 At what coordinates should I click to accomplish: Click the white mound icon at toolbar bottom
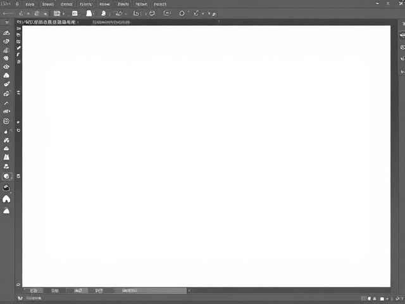[6, 211]
